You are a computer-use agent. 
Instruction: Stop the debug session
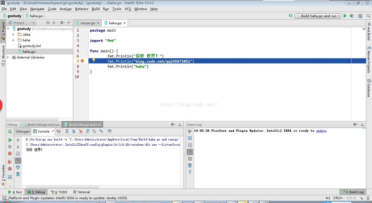tap(10, 153)
